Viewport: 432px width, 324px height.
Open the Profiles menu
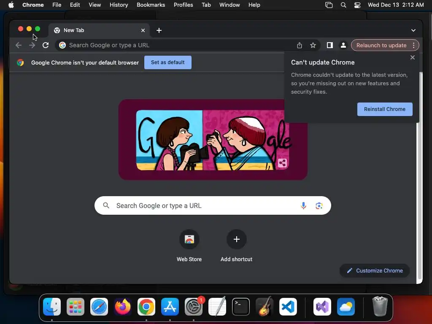point(183,5)
